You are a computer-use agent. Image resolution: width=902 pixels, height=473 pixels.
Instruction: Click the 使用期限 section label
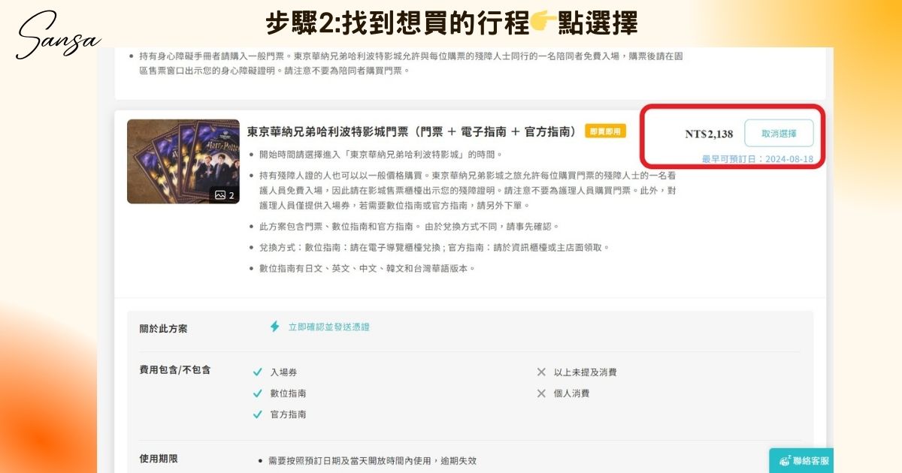(x=159, y=459)
